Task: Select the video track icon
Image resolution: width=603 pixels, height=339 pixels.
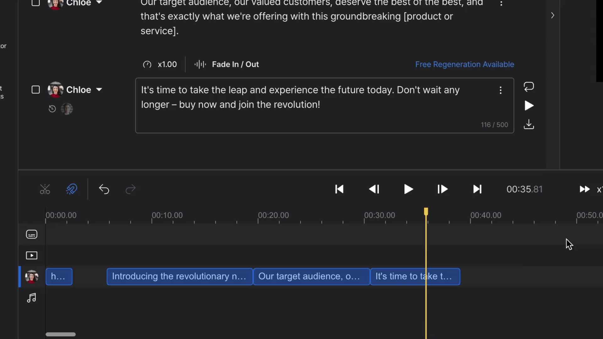Action: 31,255
